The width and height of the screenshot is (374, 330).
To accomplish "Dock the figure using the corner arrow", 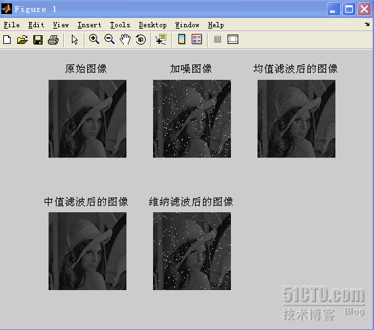I will coord(367,24).
